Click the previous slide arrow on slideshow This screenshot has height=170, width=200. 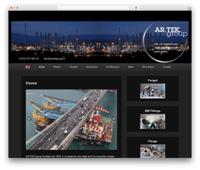coord(29,119)
